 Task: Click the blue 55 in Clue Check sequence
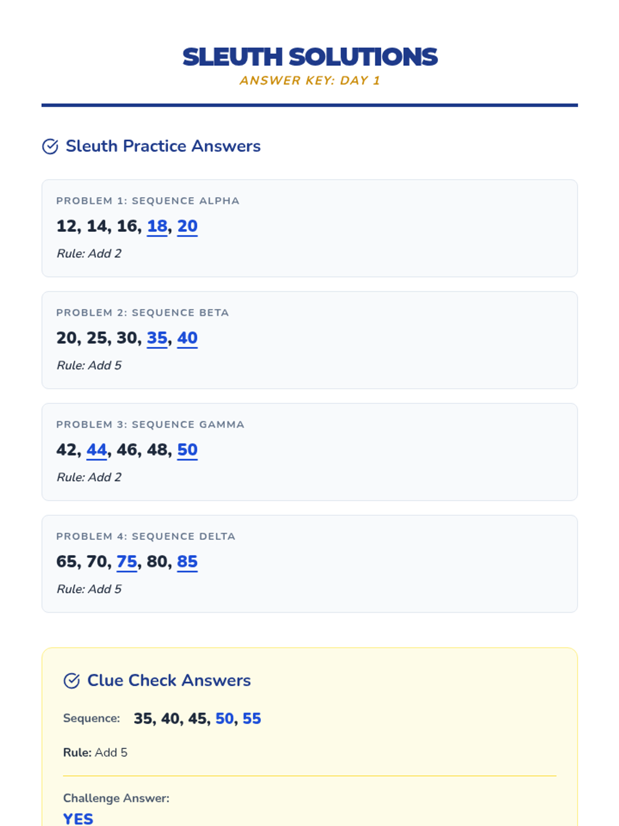click(252, 719)
